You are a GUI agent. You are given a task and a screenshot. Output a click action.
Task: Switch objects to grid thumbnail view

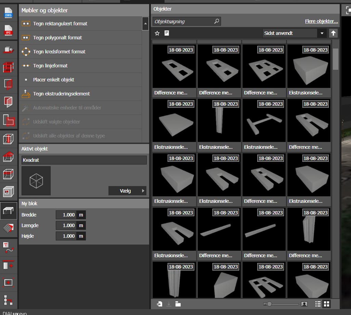326,304
